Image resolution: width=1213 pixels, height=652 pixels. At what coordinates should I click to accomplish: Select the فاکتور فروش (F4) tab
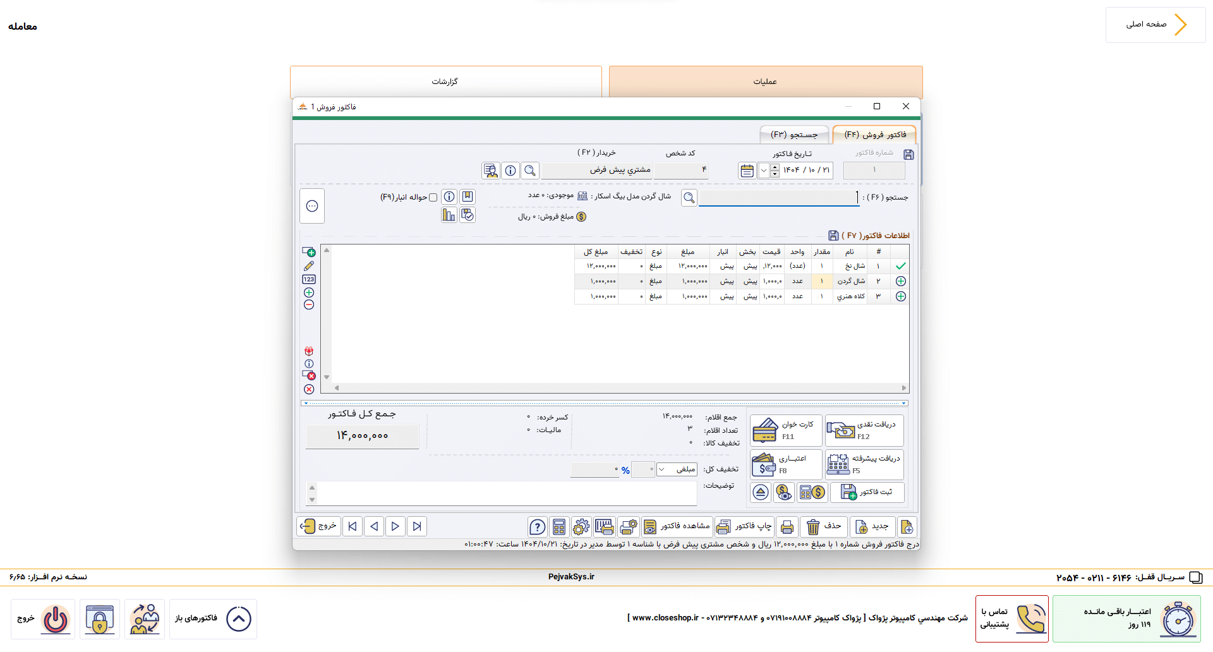875,135
